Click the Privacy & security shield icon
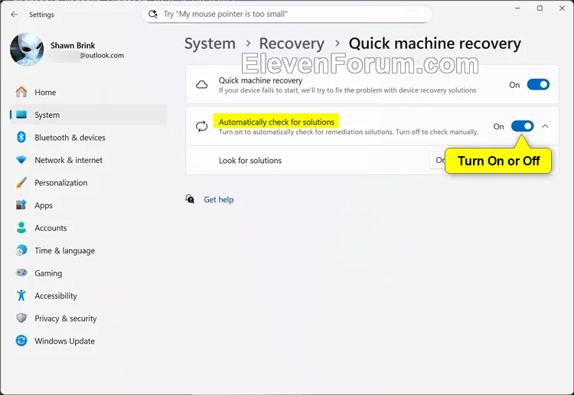Image resolution: width=574 pixels, height=395 pixels. click(x=21, y=318)
